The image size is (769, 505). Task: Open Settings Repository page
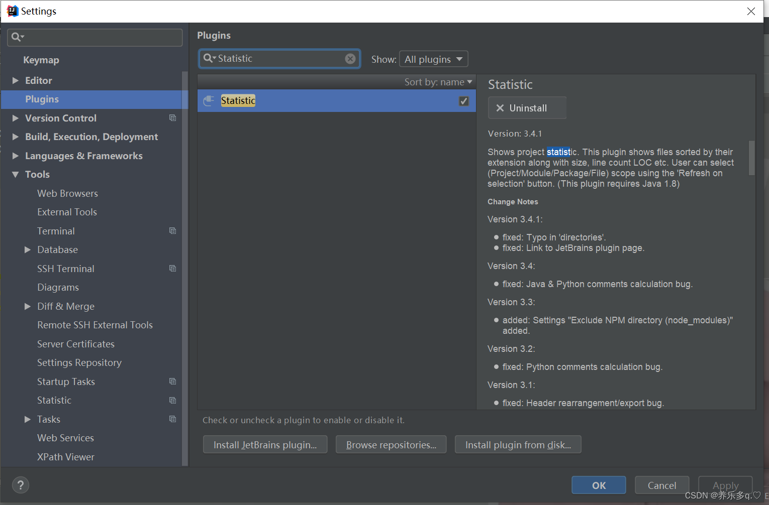pos(79,362)
